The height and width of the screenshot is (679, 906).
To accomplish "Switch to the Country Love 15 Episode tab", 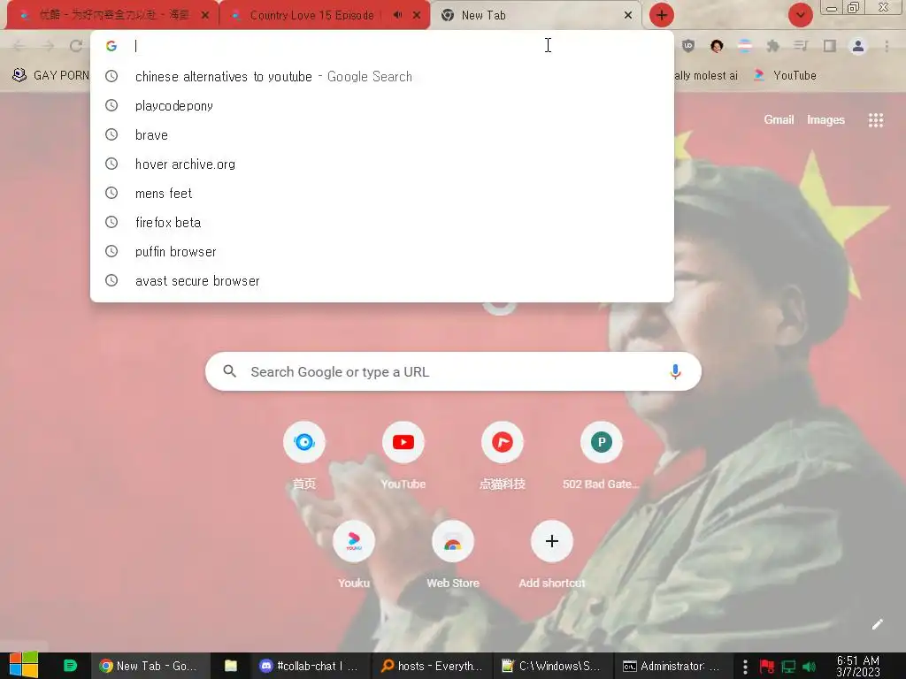I will tap(312, 15).
